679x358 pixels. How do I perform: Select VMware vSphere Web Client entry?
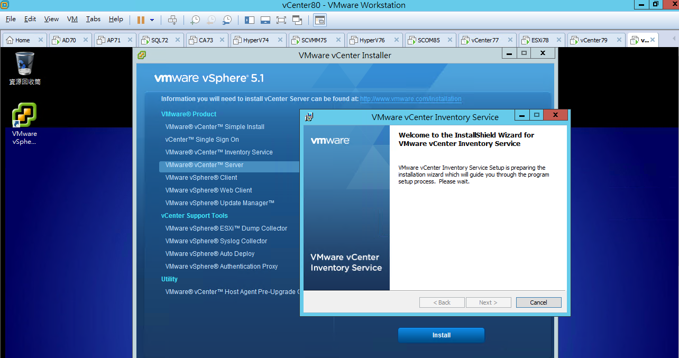(208, 190)
